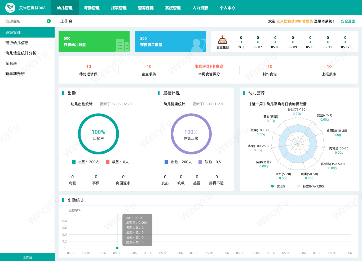
Task: Click the data point on attendance line chart
Action: 117,248
